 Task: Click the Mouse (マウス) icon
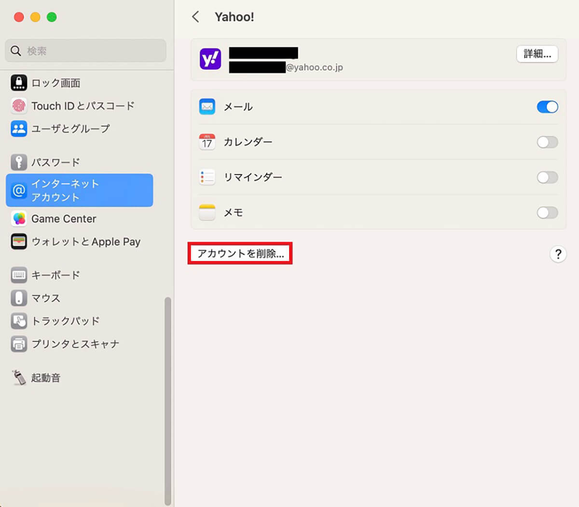(19, 298)
